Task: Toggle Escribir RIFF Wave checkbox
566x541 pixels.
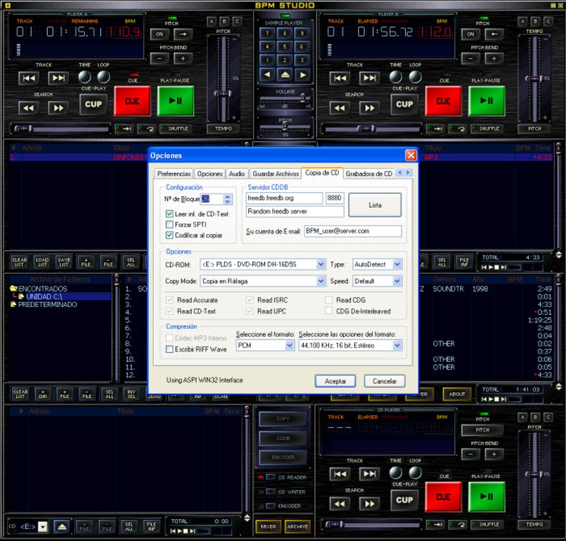Action: 170,349
